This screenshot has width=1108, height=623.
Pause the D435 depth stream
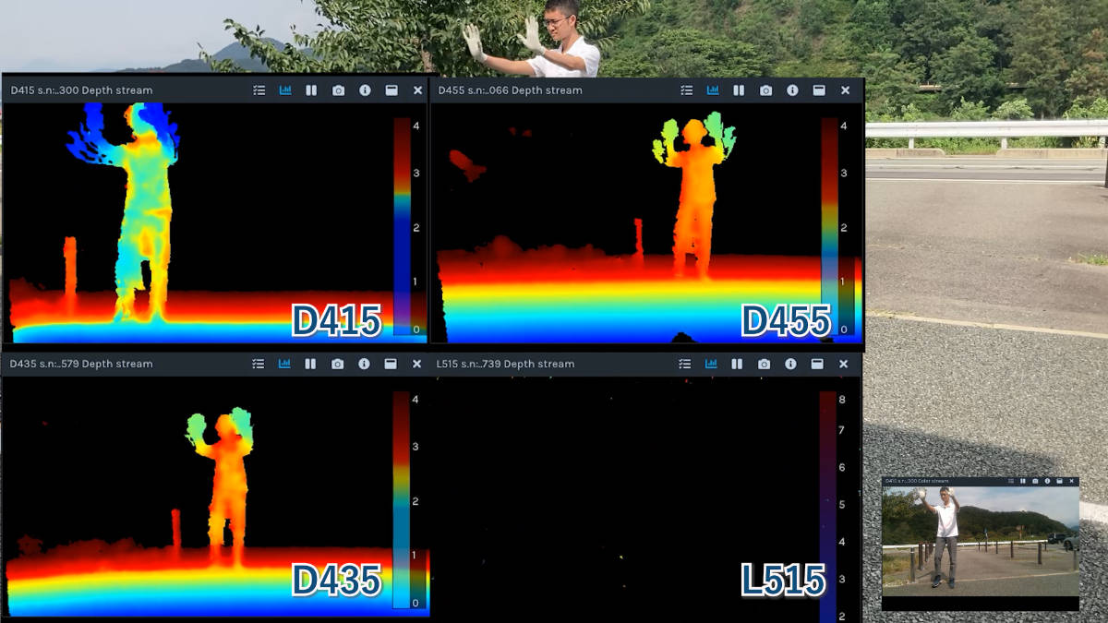click(x=310, y=364)
